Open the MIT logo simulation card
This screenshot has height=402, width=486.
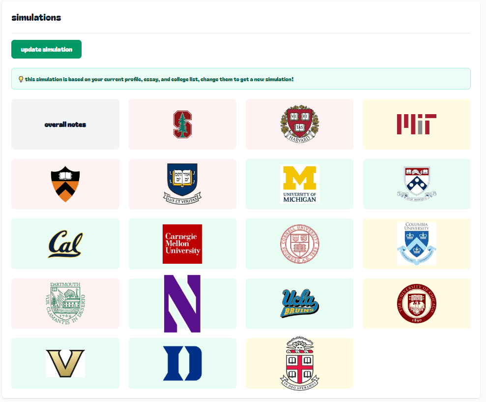[417, 124]
